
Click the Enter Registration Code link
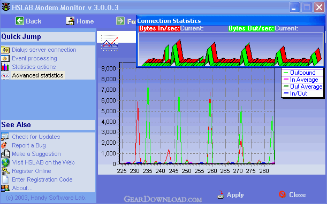point(42,179)
